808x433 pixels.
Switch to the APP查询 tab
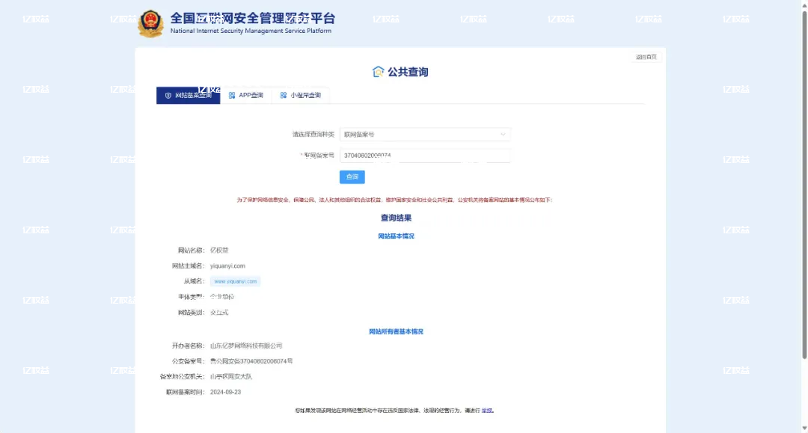pos(247,95)
